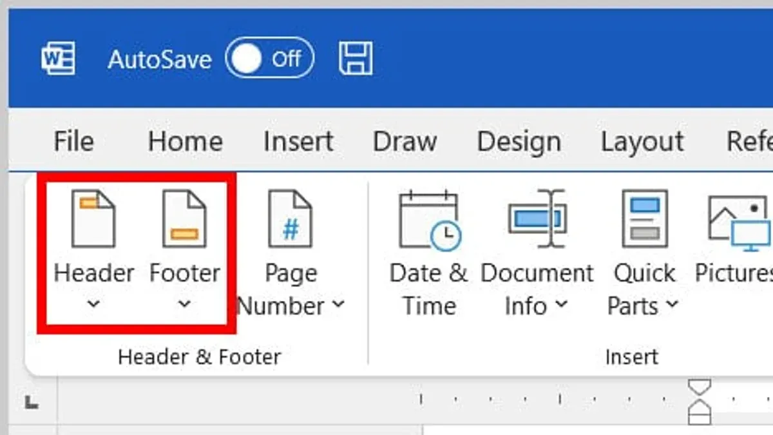The image size is (773, 435).
Task: Click the Document Info icon
Action: click(537, 218)
